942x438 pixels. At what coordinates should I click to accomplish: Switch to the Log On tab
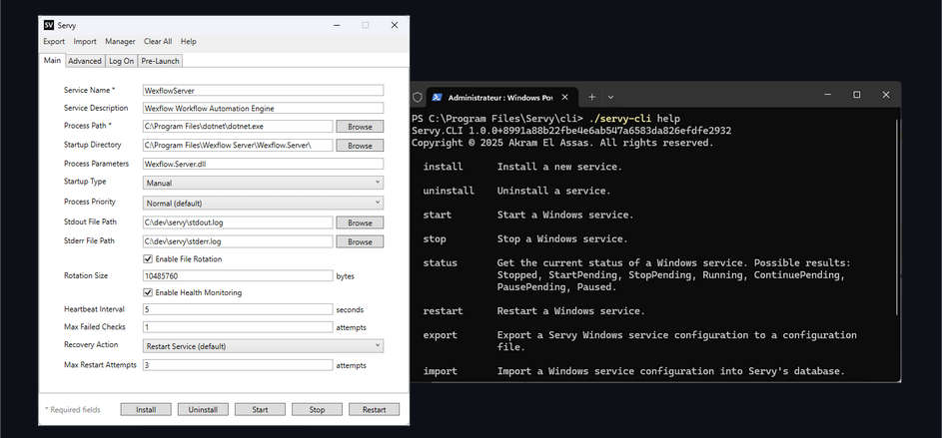[x=121, y=61]
